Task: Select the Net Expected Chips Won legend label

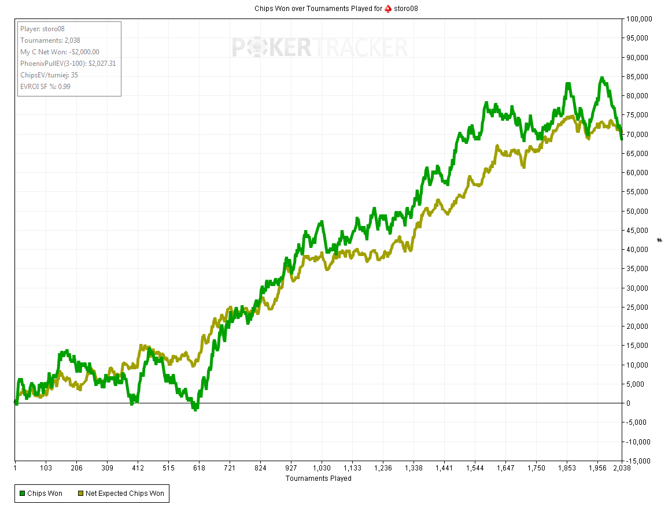Action: click(x=124, y=493)
